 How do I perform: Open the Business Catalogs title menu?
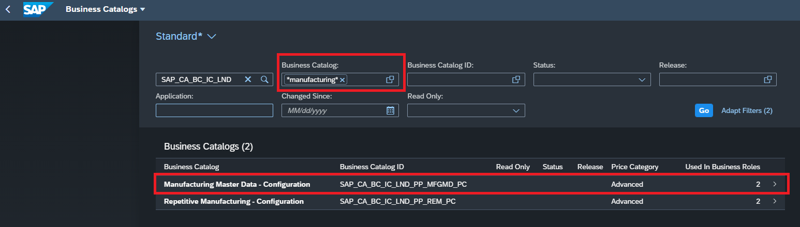click(106, 9)
